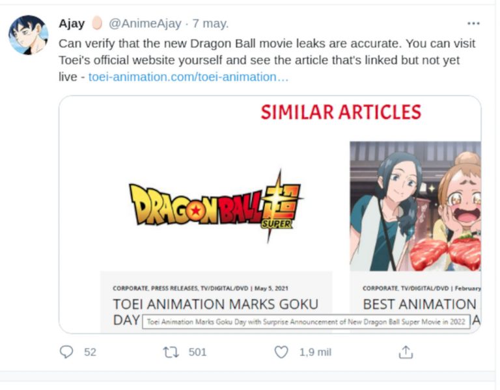
Task: Click the display name Ajay
Action: point(72,23)
